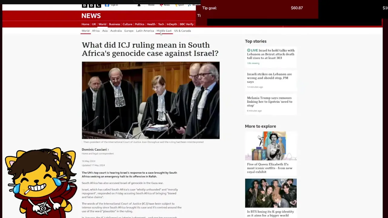Expand Dominic Casciani author chevron

[108, 150]
